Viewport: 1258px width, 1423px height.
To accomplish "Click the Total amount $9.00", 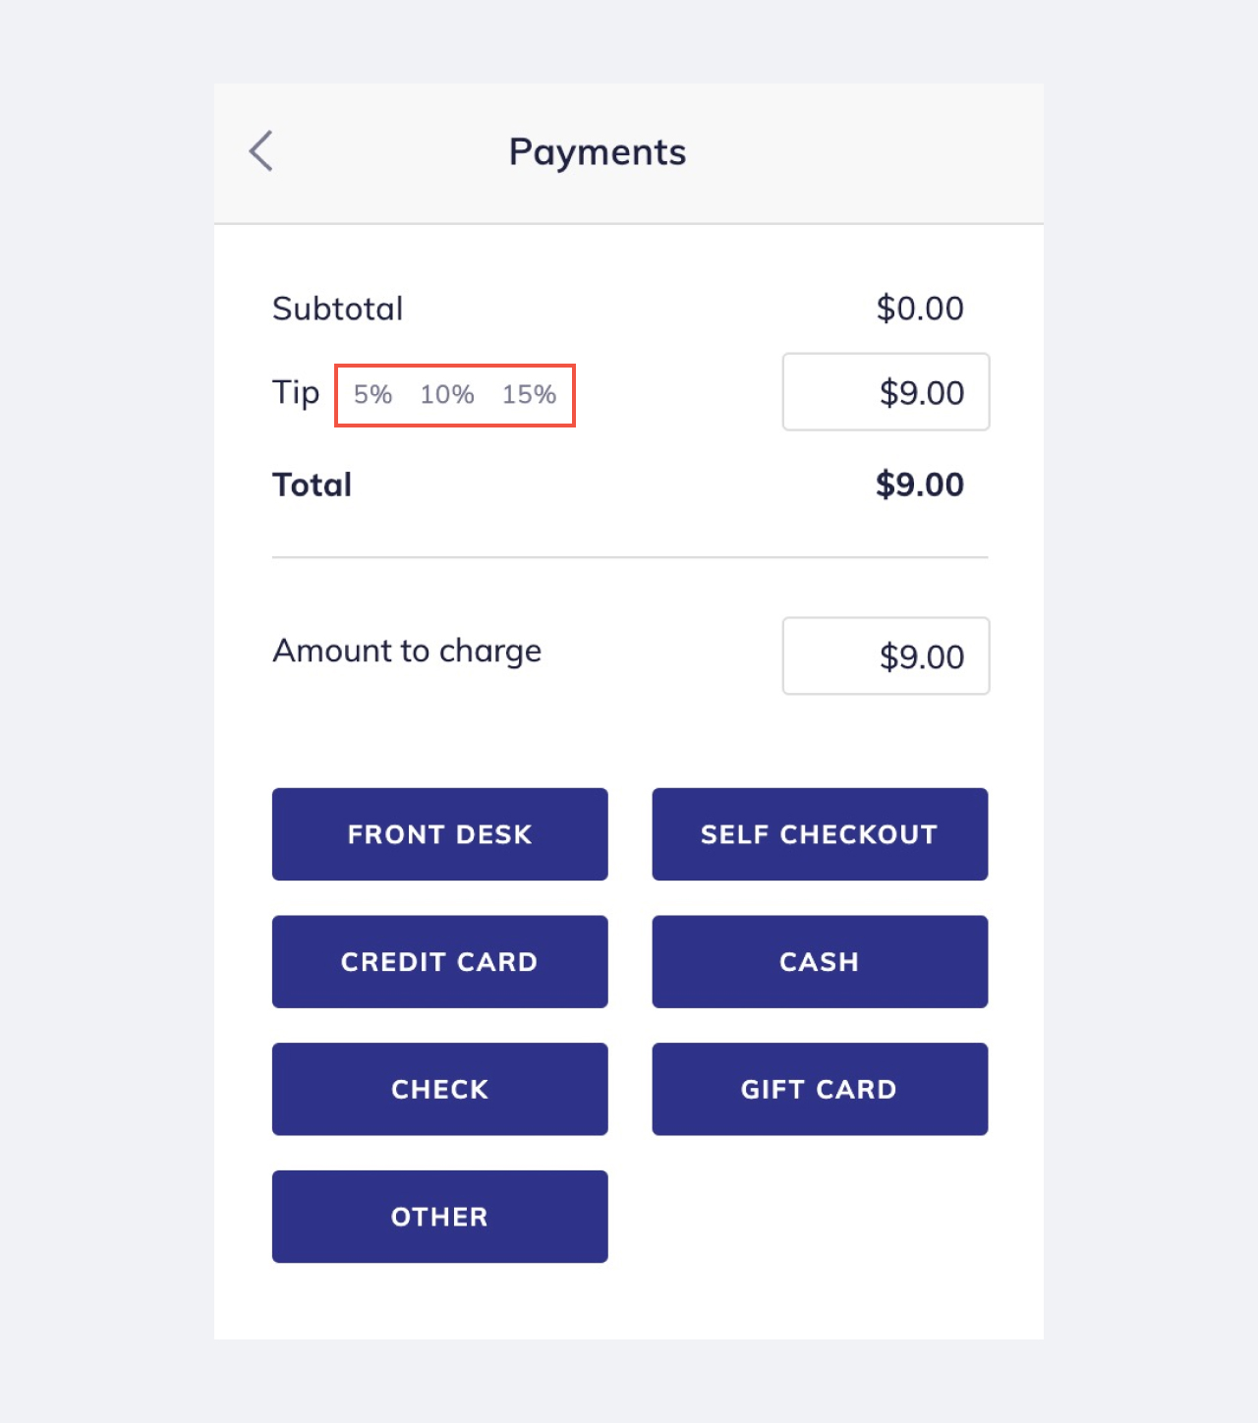I will pyautogui.click(x=920, y=484).
